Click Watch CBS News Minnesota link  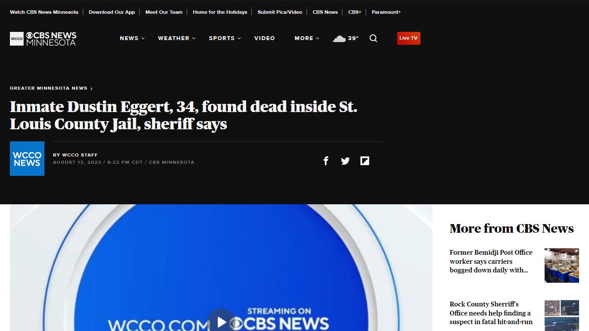[44, 12]
